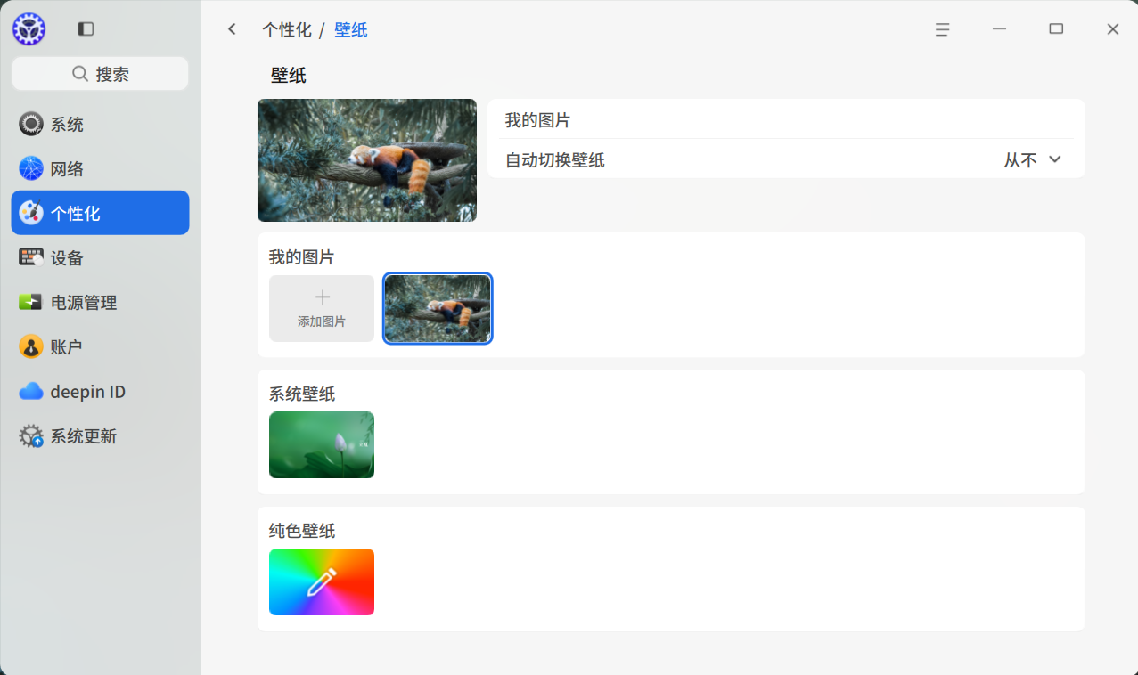Click the 添加图片 button
1138x675 pixels.
(x=322, y=308)
